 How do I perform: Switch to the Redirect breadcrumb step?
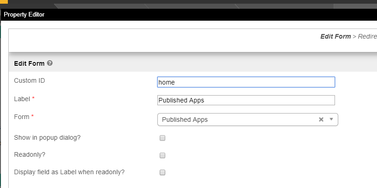pos(367,36)
